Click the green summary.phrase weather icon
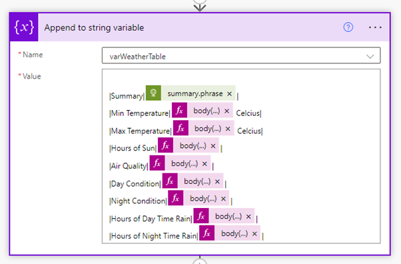Image resolution: width=401 pixels, height=264 pixels. pyautogui.click(x=153, y=93)
